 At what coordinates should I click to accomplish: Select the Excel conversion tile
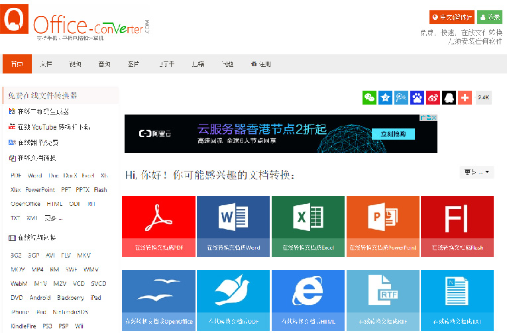pyautogui.click(x=308, y=226)
